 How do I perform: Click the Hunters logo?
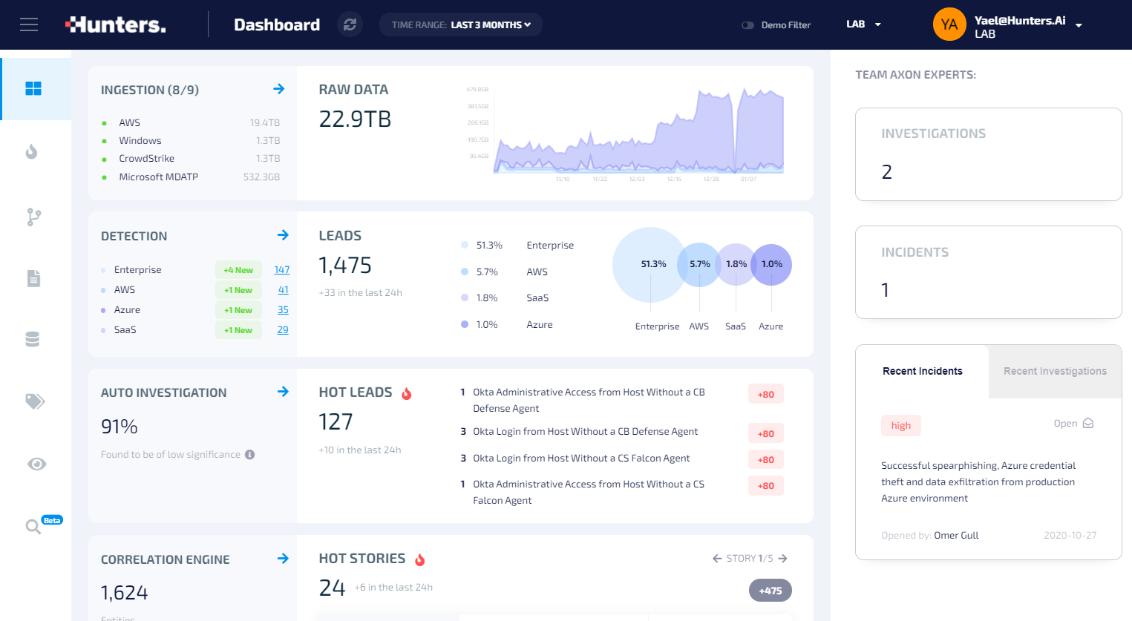click(116, 24)
